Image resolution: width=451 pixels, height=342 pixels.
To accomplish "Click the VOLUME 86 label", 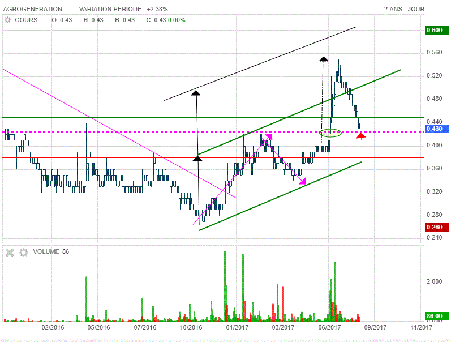I will (51, 251).
